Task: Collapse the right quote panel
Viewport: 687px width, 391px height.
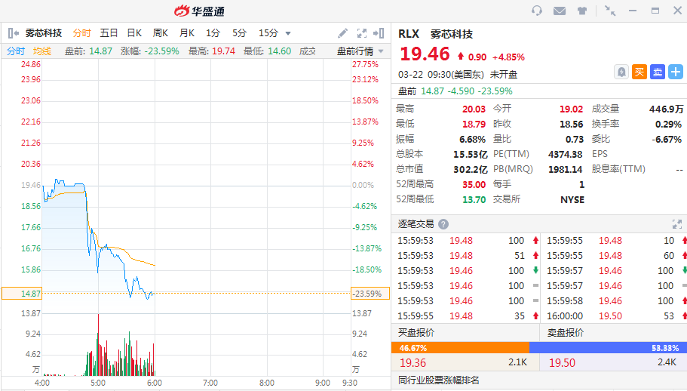Action: [379, 33]
